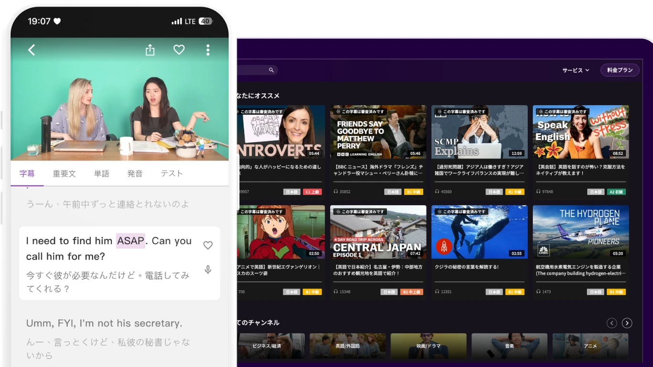The width and height of the screenshot is (653, 367).
Task: Click the search magnifier icon on website
Action: [271, 70]
